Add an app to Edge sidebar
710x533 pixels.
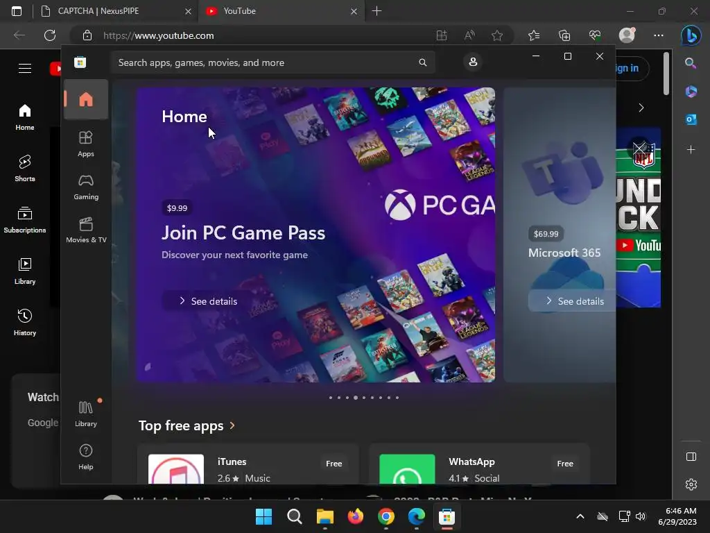coord(691,150)
